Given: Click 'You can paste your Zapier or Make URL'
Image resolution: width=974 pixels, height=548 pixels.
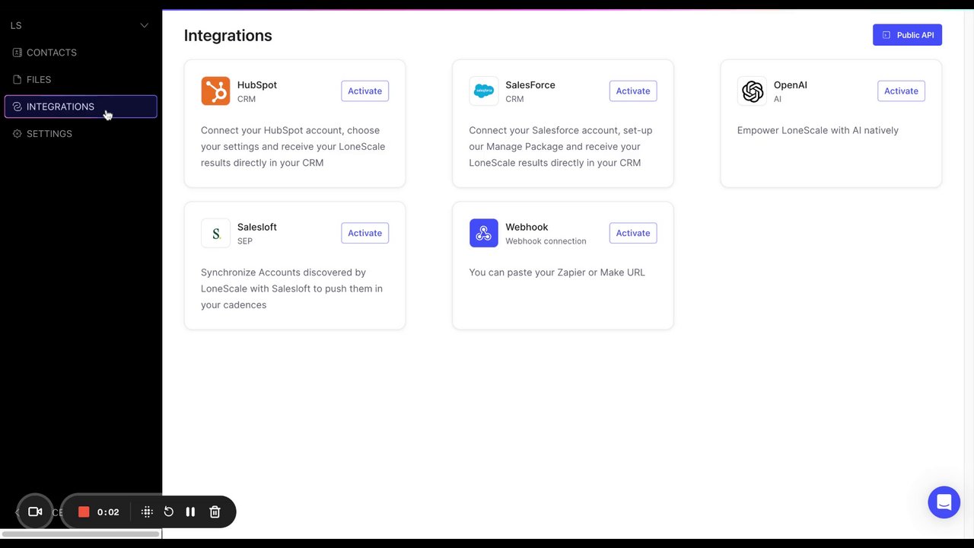Looking at the screenshot, I should tap(557, 272).
